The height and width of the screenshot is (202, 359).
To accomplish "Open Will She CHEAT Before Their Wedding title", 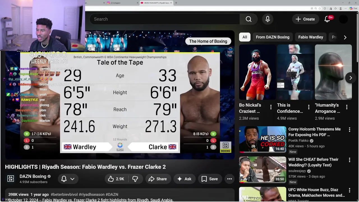I will pyautogui.click(x=313, y=162).
